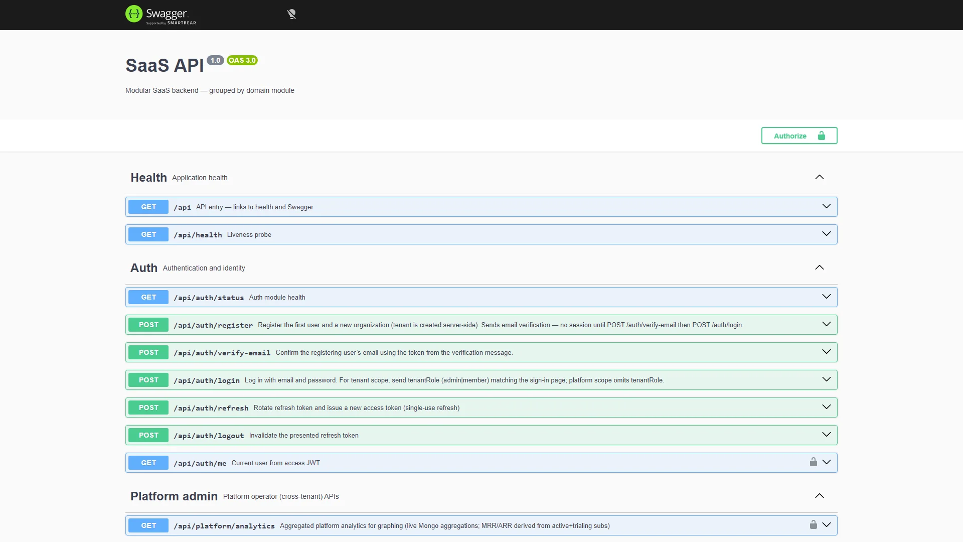963x542 pixels.
Task: Click the /api/auth/login path text
Action: [x=207, y=380]
